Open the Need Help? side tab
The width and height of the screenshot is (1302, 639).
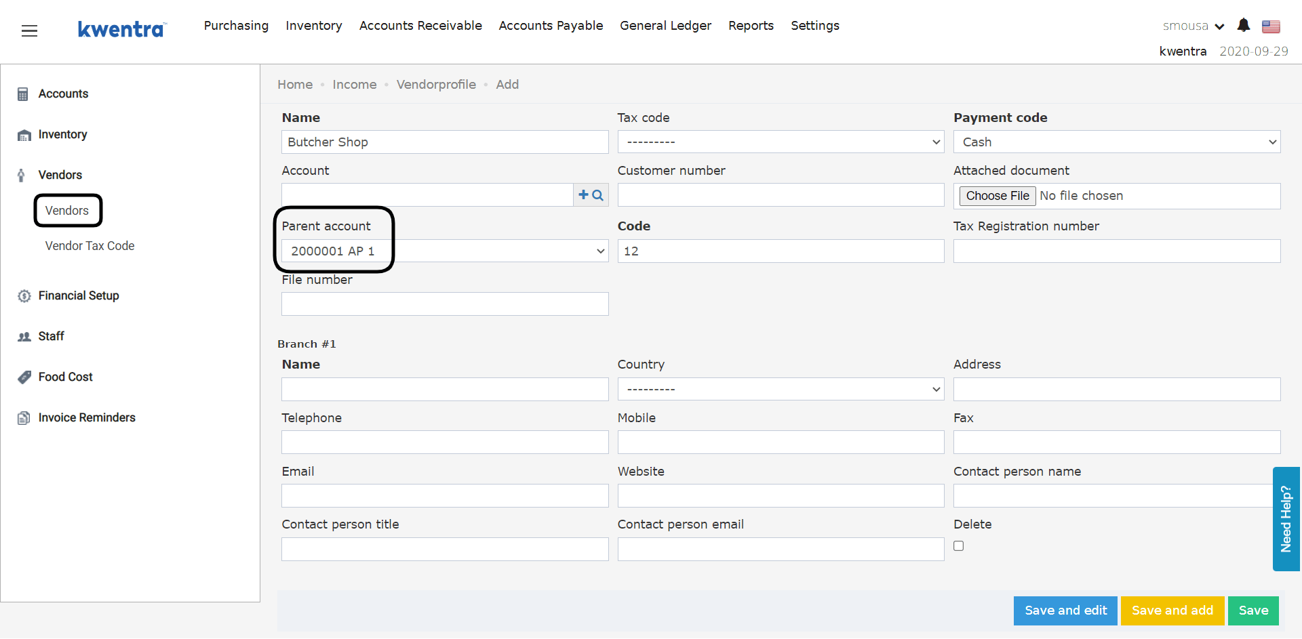(1286, 519)
